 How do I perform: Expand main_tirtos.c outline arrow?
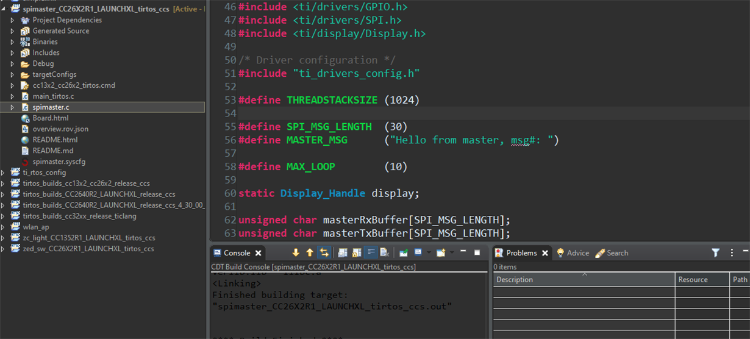point(13,96)
